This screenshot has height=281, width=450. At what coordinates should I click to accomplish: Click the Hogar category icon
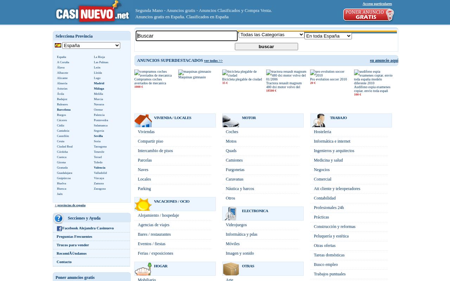pyautogui.click(x=143, y=269)
